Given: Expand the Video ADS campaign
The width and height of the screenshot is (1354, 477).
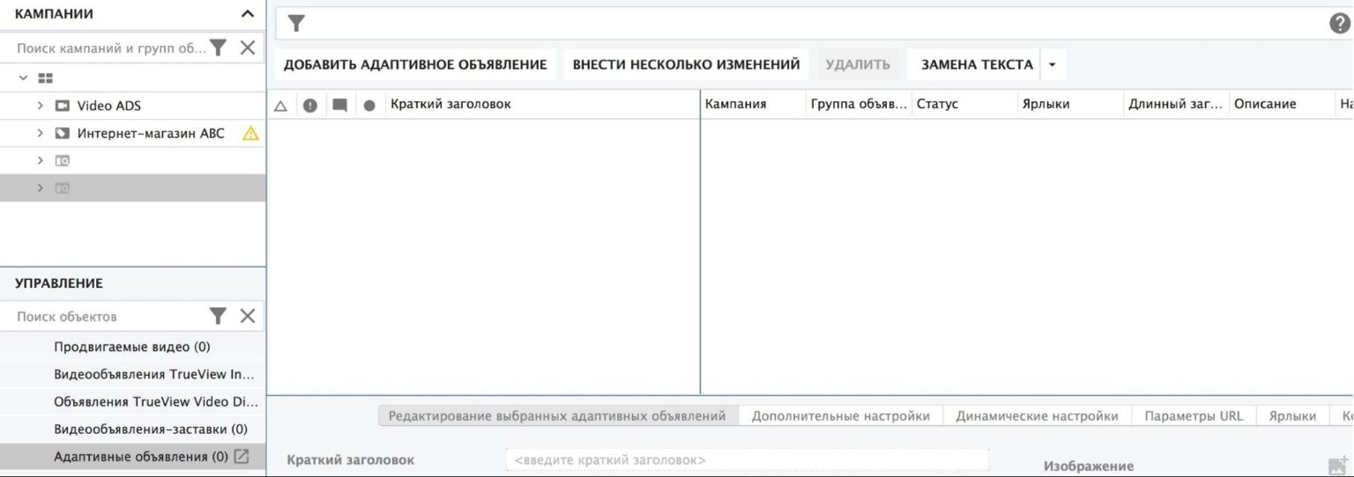Looking at the screenshot, I should pos(41,106).
